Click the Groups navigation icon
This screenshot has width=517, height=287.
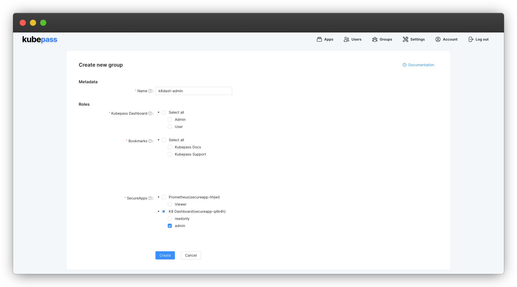click(x=375, y=39)
